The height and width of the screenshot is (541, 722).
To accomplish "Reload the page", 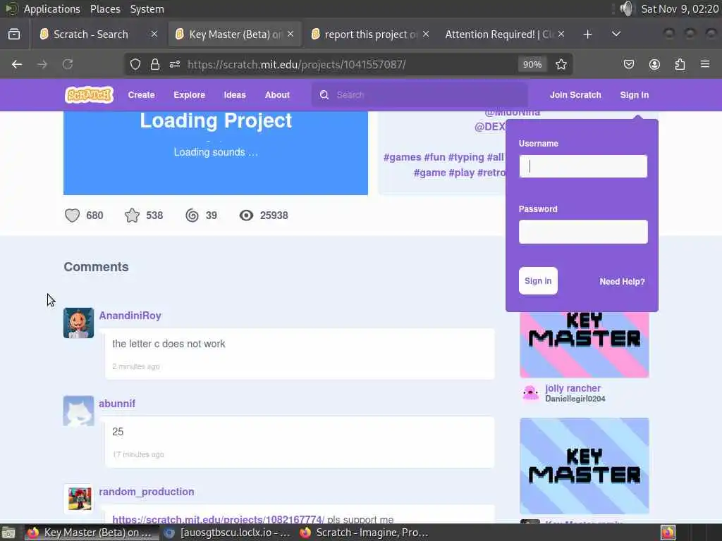I will (x=68, y=64).
